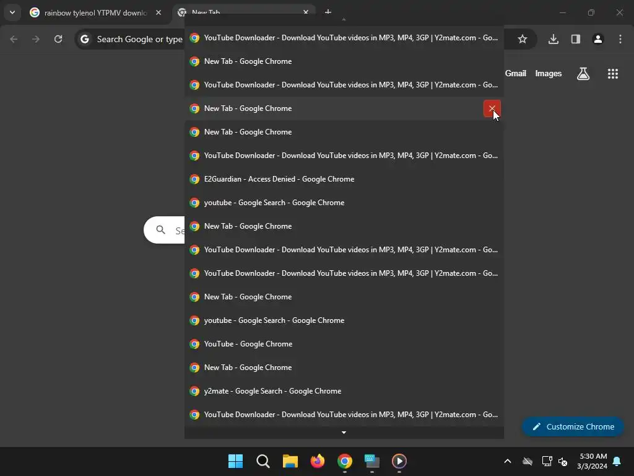Focus the Search Google or type address bar
The height and width of the screenshot is (476, 634).
click(x=139, y=39)
